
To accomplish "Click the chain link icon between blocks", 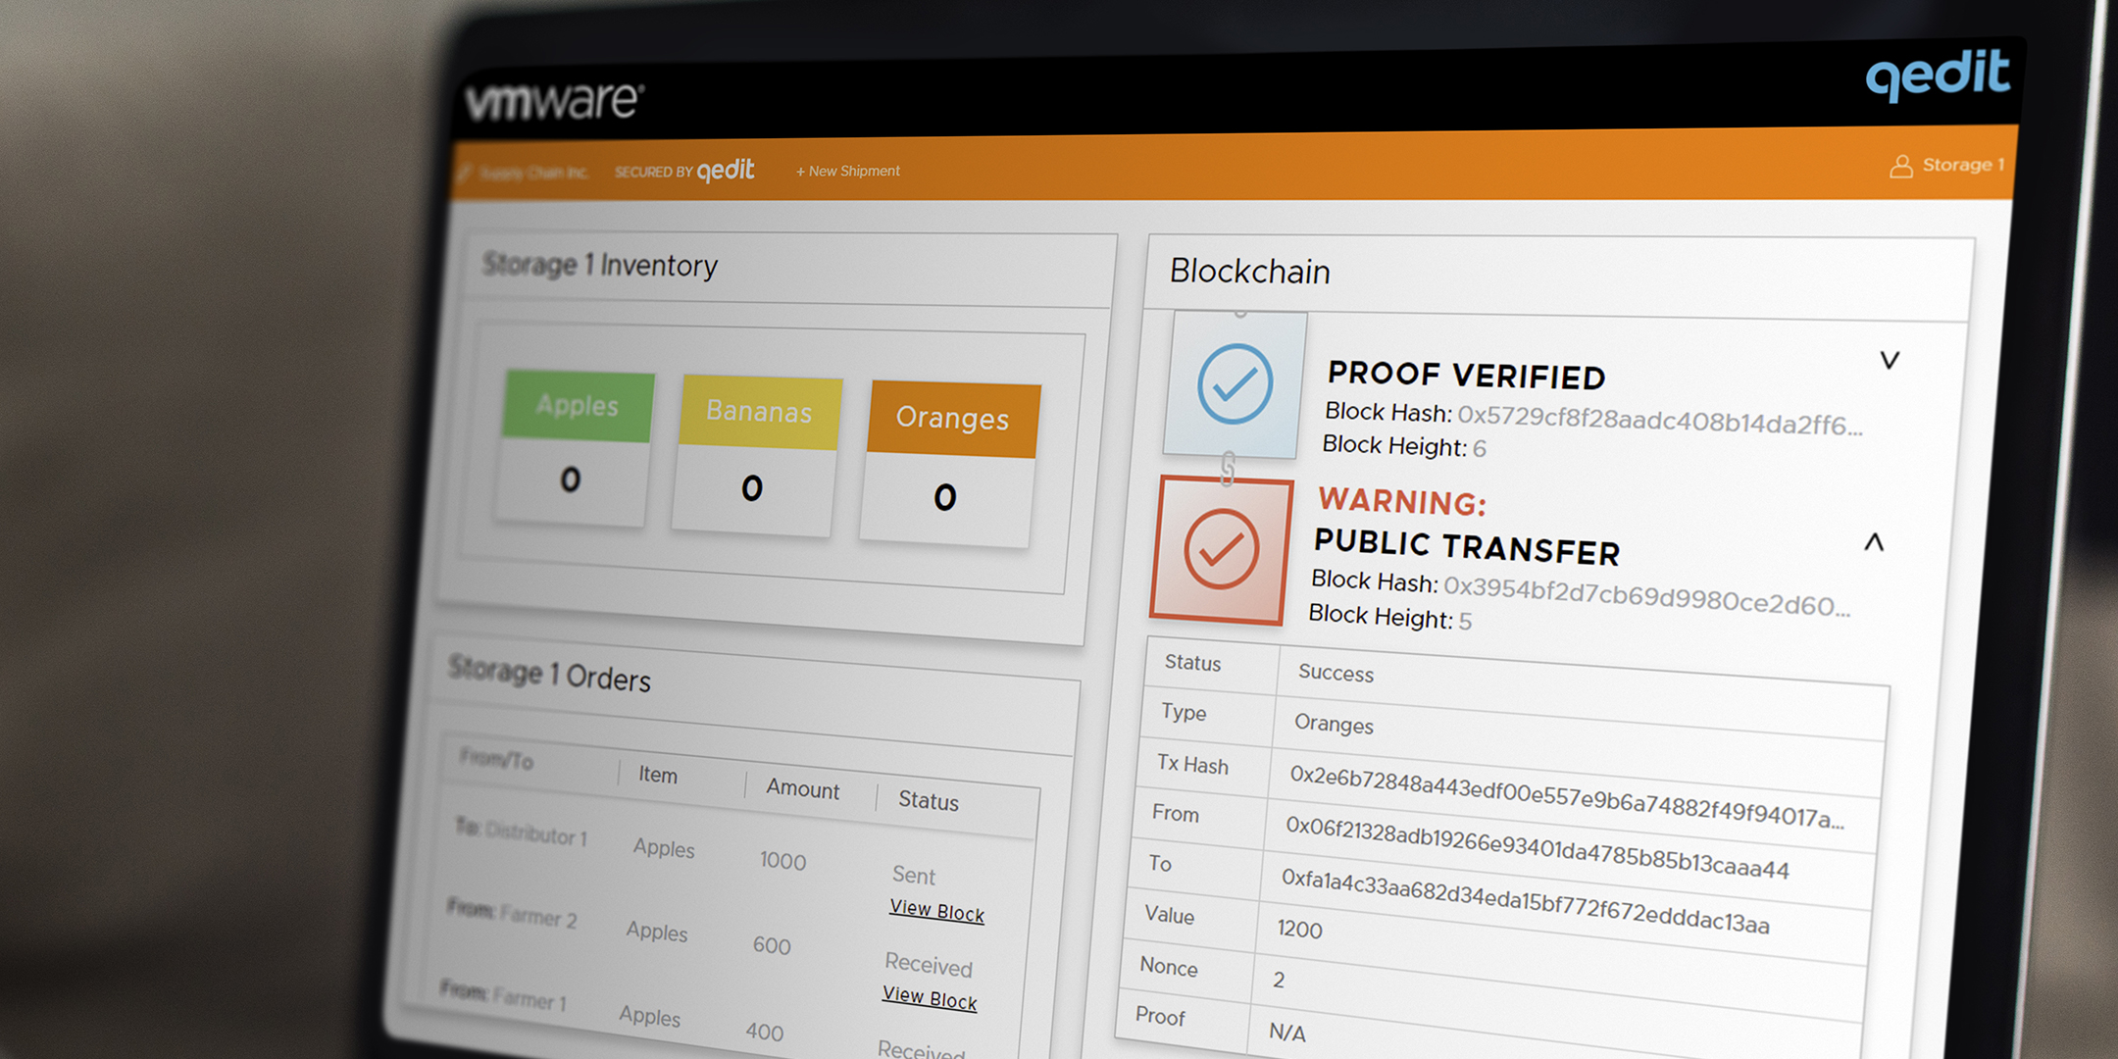I will point(1227,468).
